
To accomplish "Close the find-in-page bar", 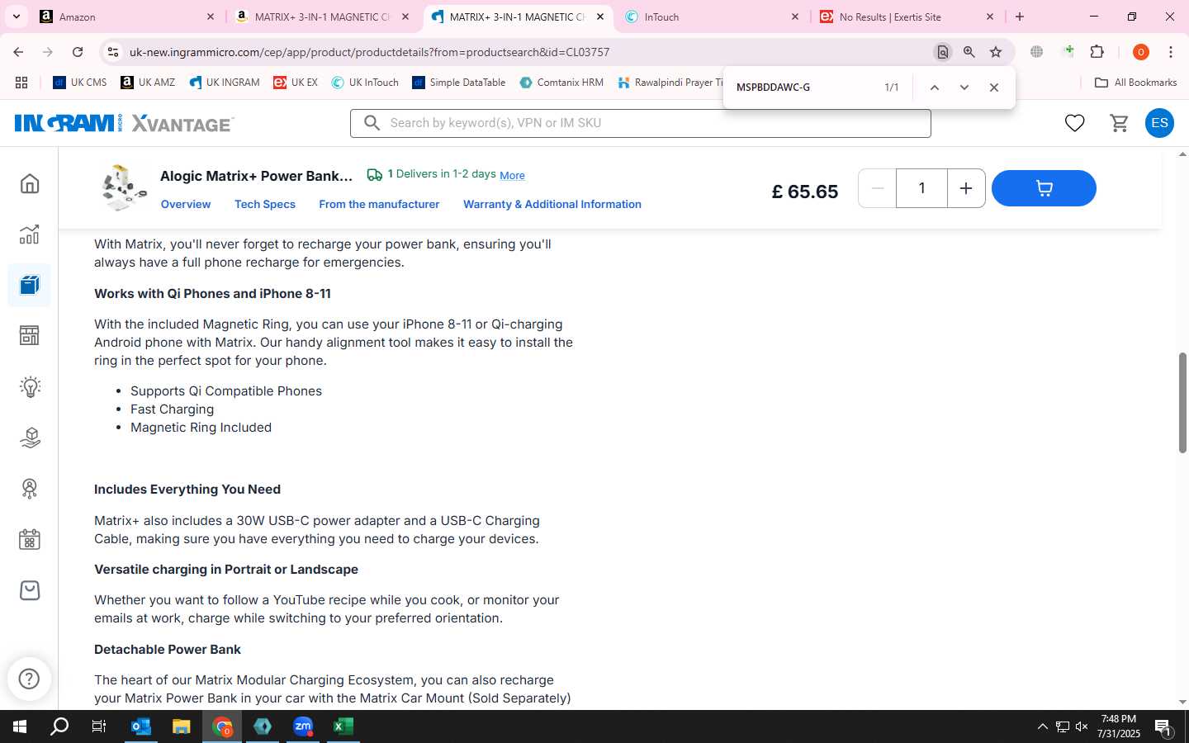I will click(x=994, y=88).
